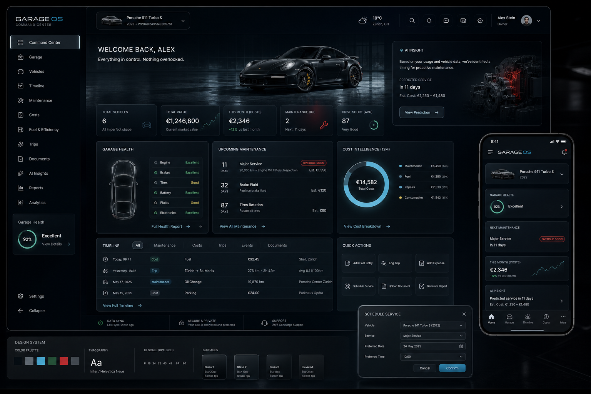Tap the Costs tab on phone mockup
This screenshot has width=591, height=394.
tap(546, 319)
